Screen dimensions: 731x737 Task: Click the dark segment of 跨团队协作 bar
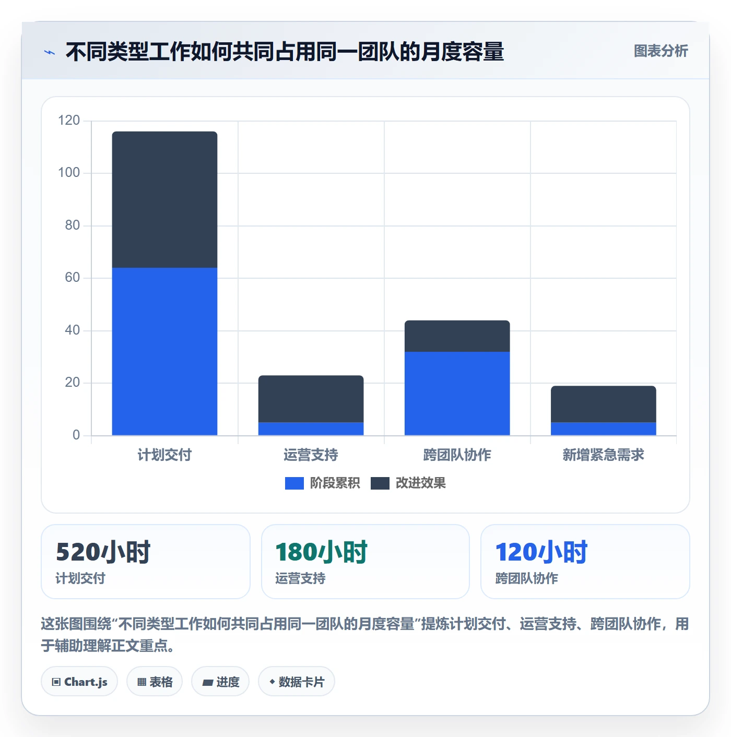[x=457, y=336]
